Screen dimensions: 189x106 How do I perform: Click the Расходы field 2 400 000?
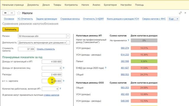click(x=52, y=74)
